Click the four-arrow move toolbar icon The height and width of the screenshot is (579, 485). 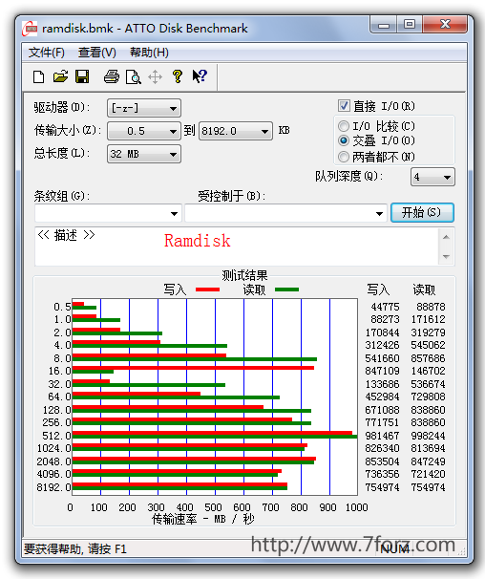[155, 77]
